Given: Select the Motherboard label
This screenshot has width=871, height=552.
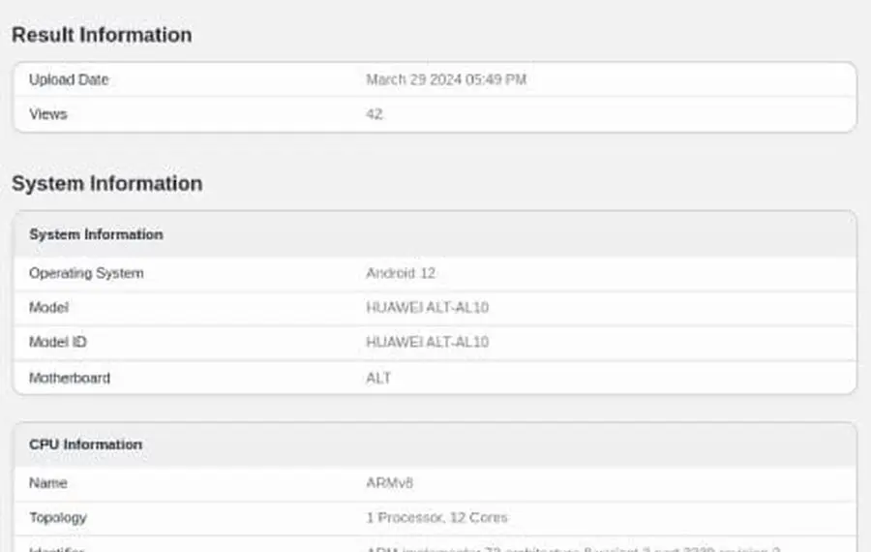Looking at the screenshot, I should pyautogui.click(x=70, y=378).
